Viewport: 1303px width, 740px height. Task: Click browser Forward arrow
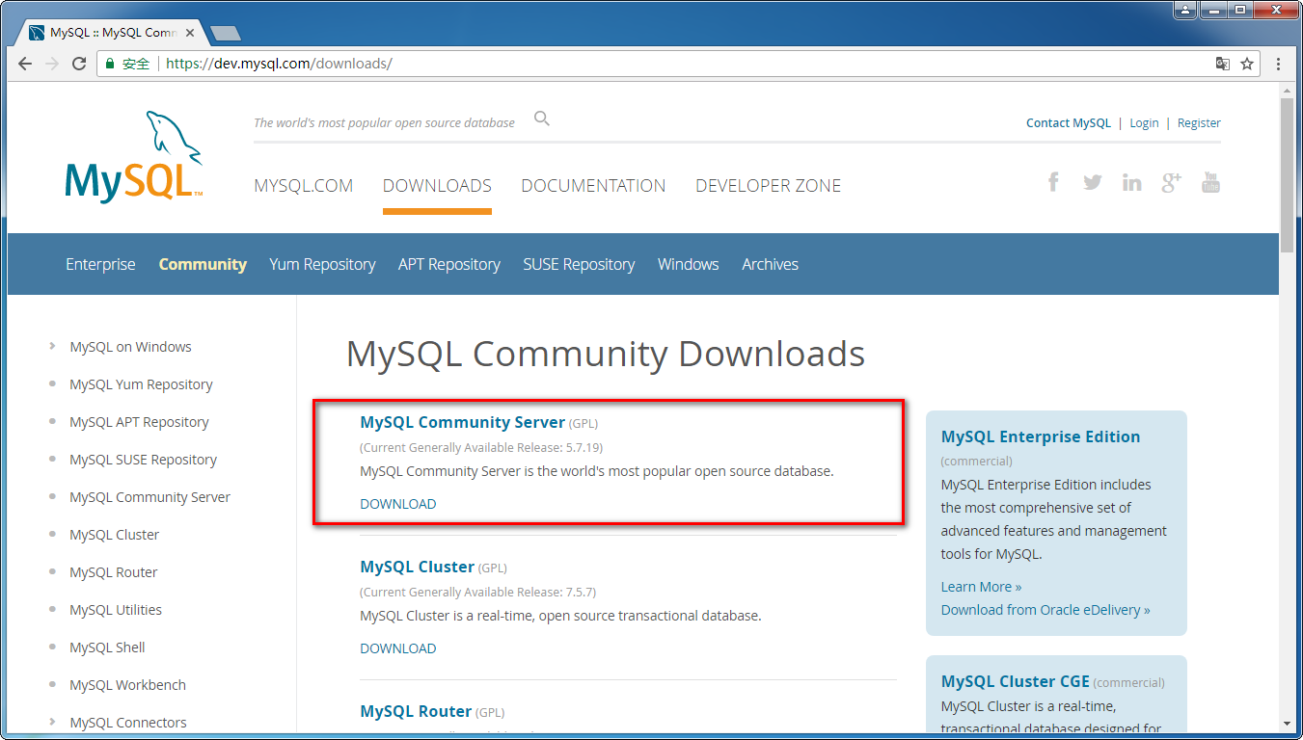[52, 64]
